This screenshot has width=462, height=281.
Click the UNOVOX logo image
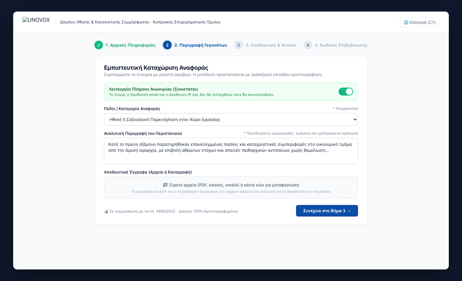pyautogui.click(x=36, y=20)
